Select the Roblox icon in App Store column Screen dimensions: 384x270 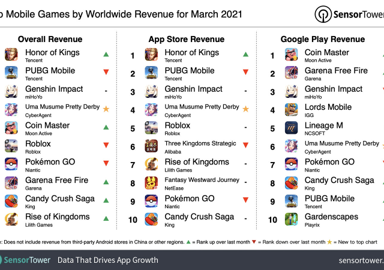[x=151, y=128]
